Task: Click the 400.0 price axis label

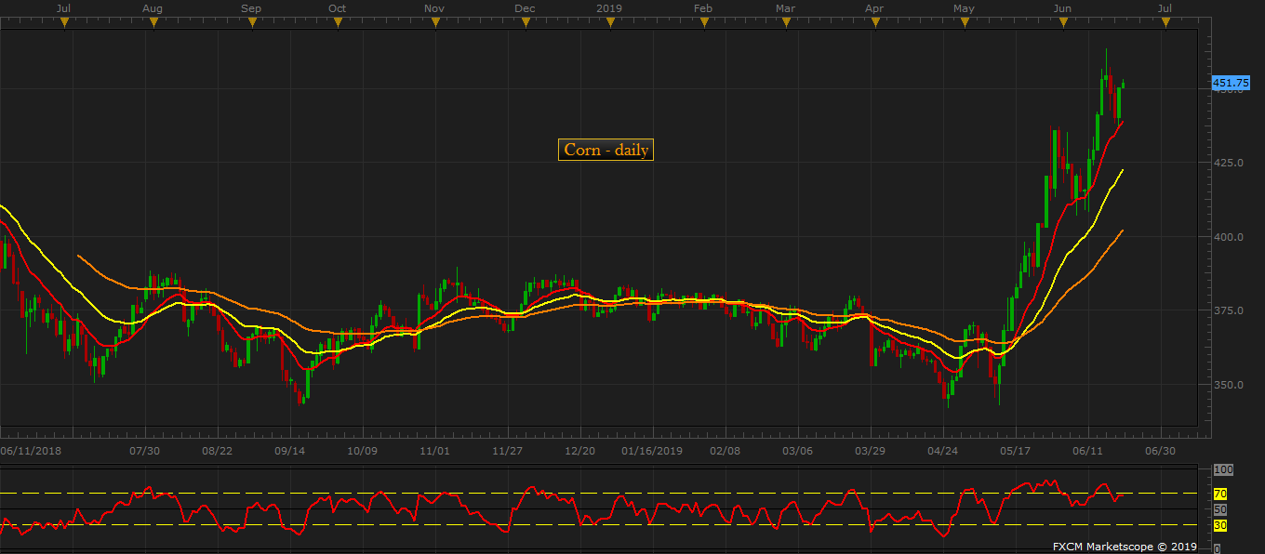Action: point(1230,237)
